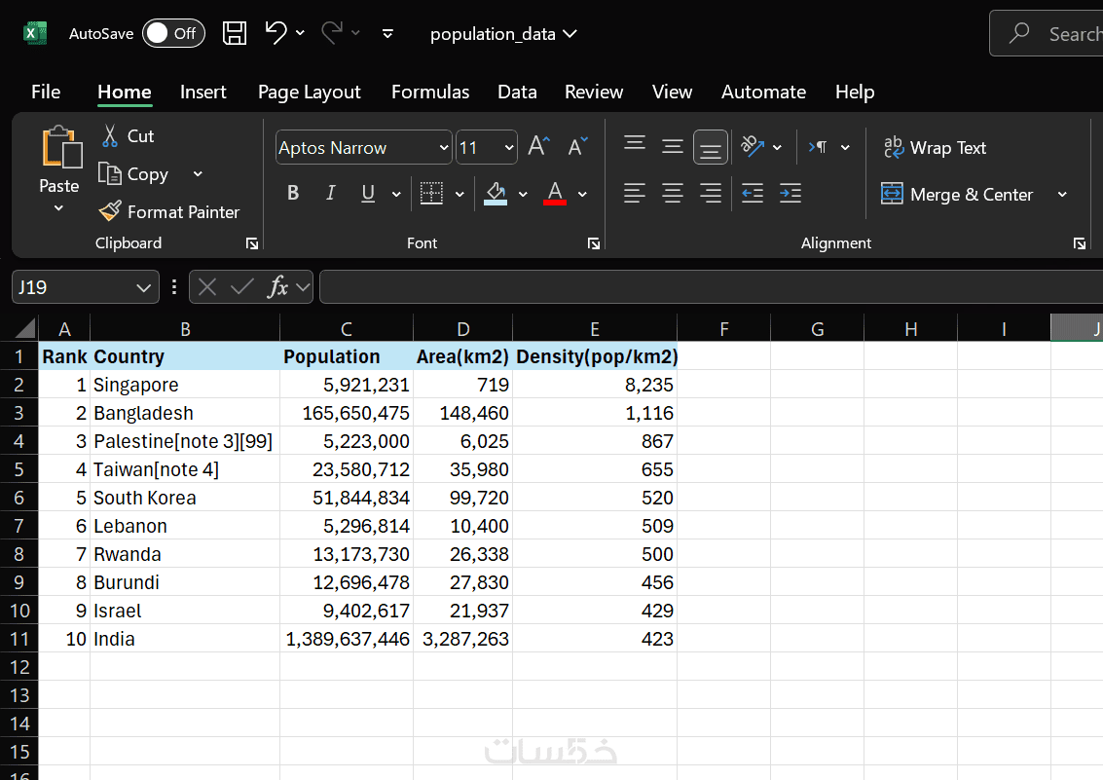Select the cell containing Singapore
Image resolution: width=1103 pixels, height=780 pixels.
(x=184, y=385)
